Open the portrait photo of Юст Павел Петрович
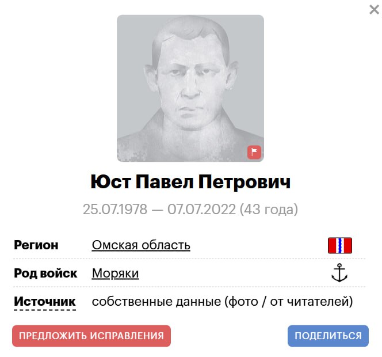 tap(190, 88)
